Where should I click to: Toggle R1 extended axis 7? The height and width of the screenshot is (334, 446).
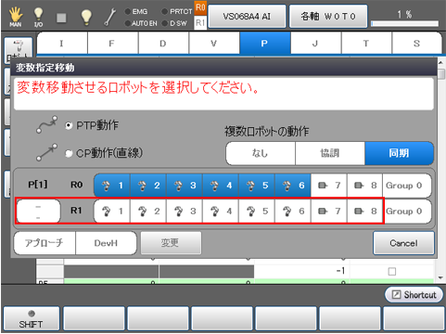tap(329, 212)
